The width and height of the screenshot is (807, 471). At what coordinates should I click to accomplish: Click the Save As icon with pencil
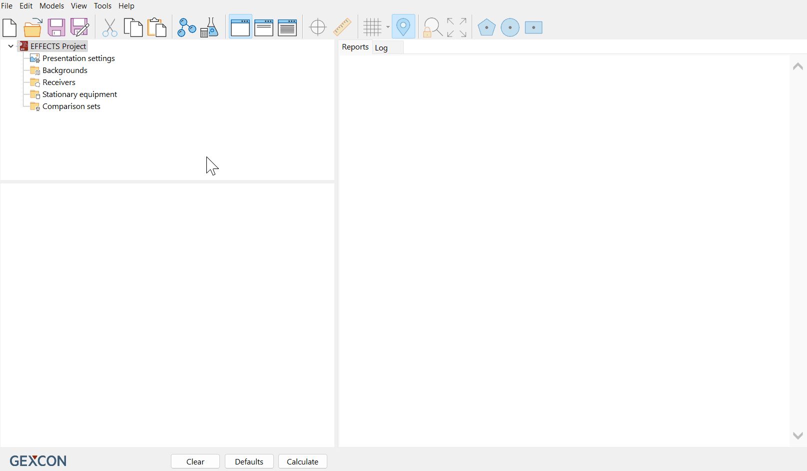pyautogui.click(x=80, y=27)
